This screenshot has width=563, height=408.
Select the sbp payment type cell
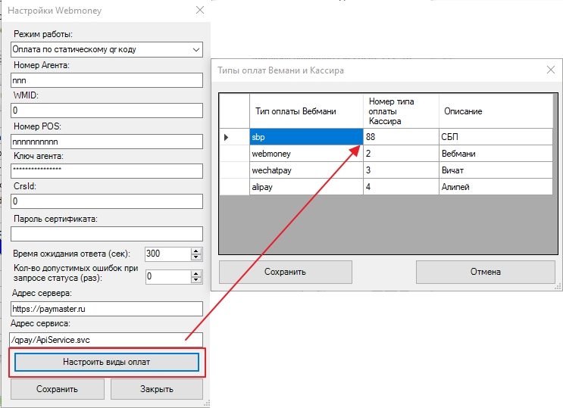pyautogui.click(x=305, y=137)
